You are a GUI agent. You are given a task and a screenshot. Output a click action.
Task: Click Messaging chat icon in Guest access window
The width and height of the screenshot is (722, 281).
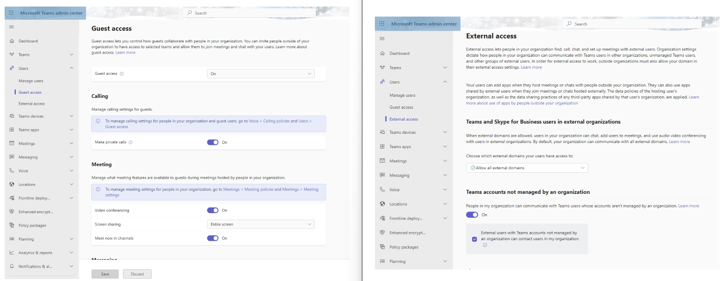tap(12, 157)
